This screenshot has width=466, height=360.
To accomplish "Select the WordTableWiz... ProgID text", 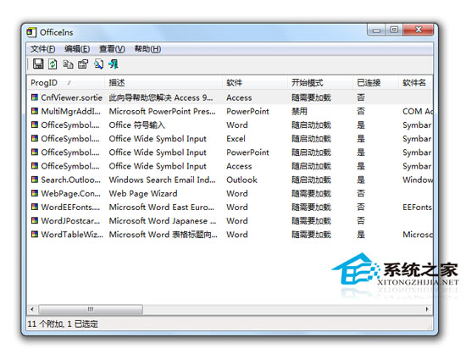I will coord(72,235).
